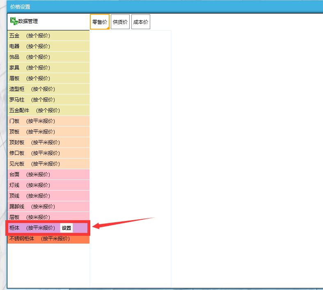This screenshot has width=323, height=290.
Task: Switch to the 零售价 tab
Action: [x=100, y=22]
